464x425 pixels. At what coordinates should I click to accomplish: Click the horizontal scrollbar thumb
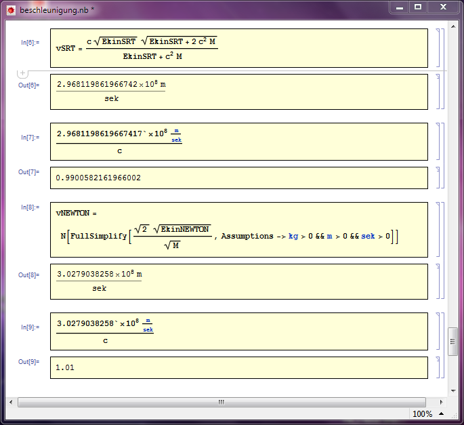click(x=221, y=401)
